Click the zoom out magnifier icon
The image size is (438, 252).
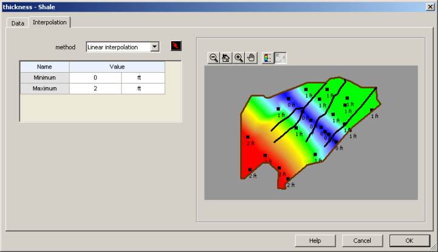214,58
